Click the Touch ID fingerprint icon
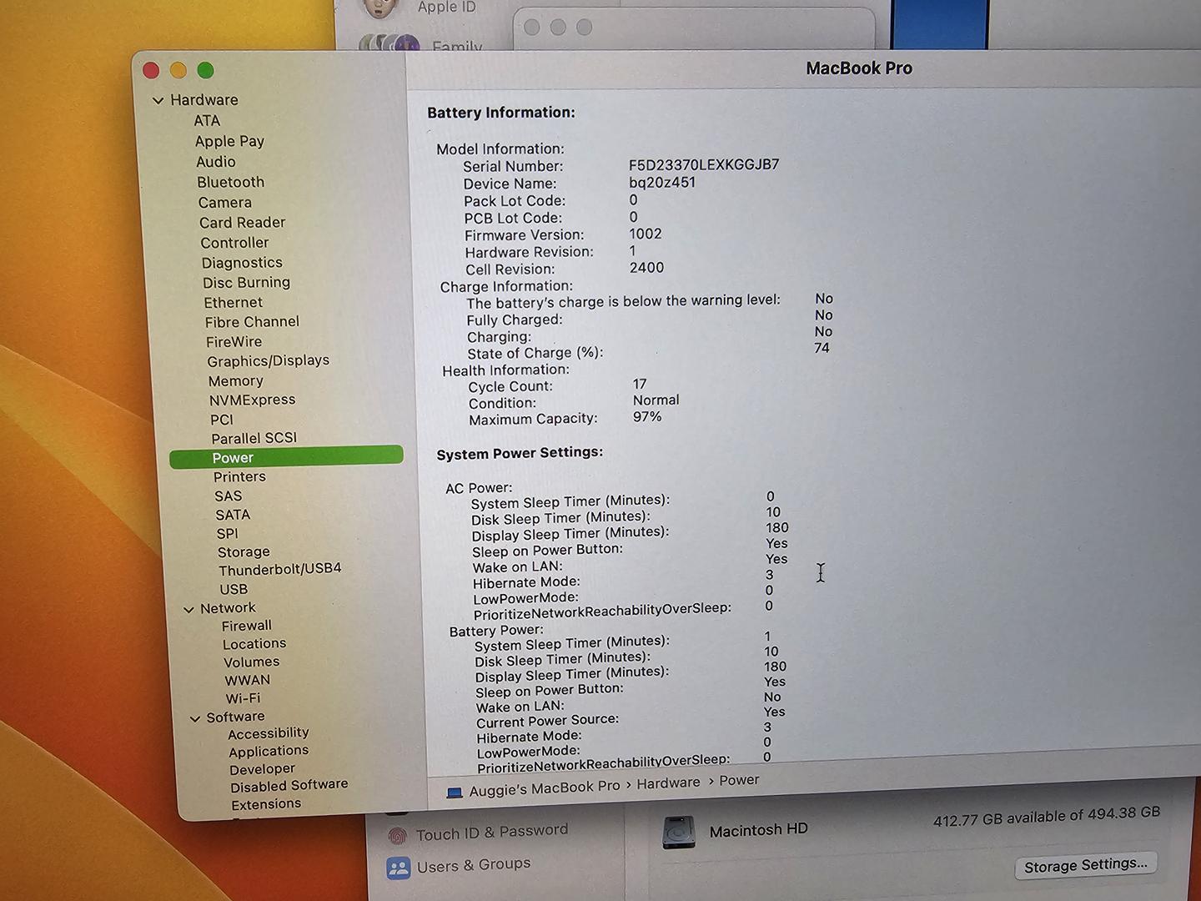 (x=398, y=835)
